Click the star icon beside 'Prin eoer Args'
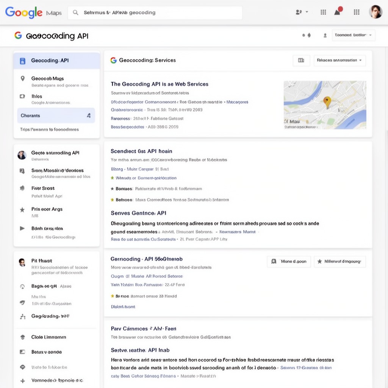 pyautogui.click(x=22, y=210)
